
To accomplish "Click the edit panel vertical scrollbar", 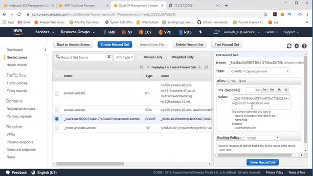I will pos(305,99).
